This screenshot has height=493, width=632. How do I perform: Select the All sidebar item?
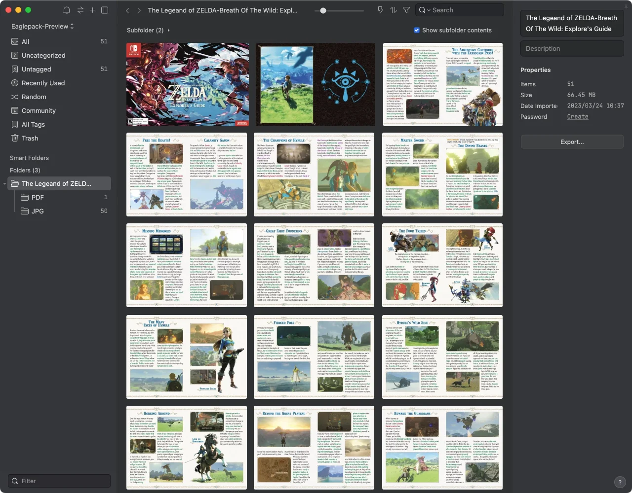(59, 41)
